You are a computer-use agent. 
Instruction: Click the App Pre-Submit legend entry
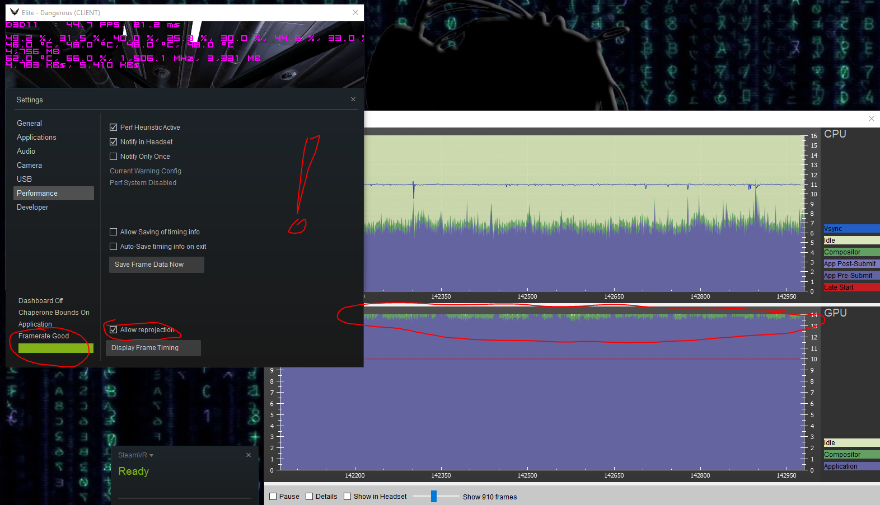[x=851, y=276]
